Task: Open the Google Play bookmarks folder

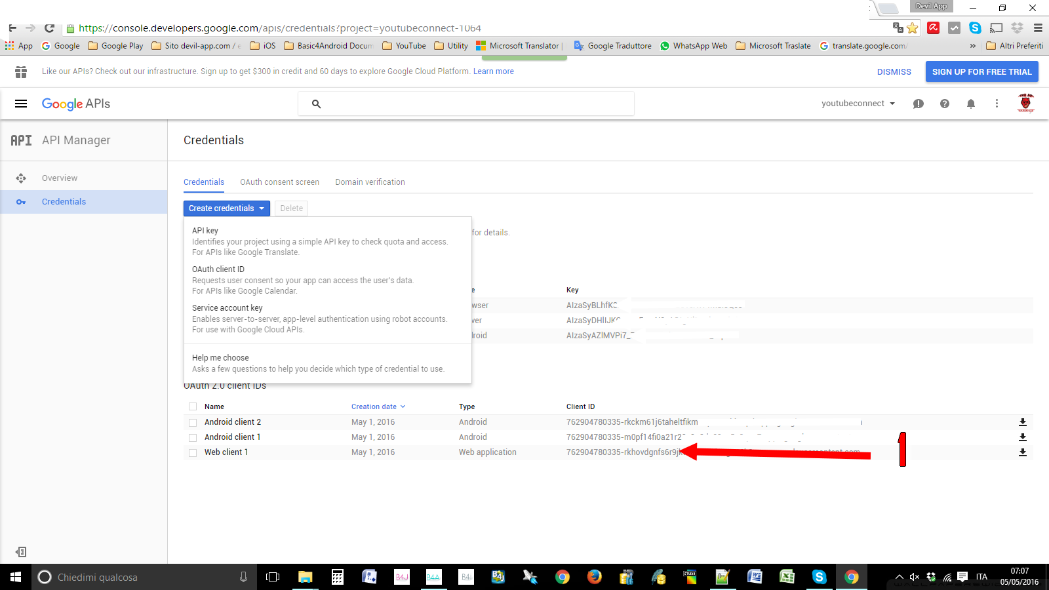Action: tap(115, 46)
